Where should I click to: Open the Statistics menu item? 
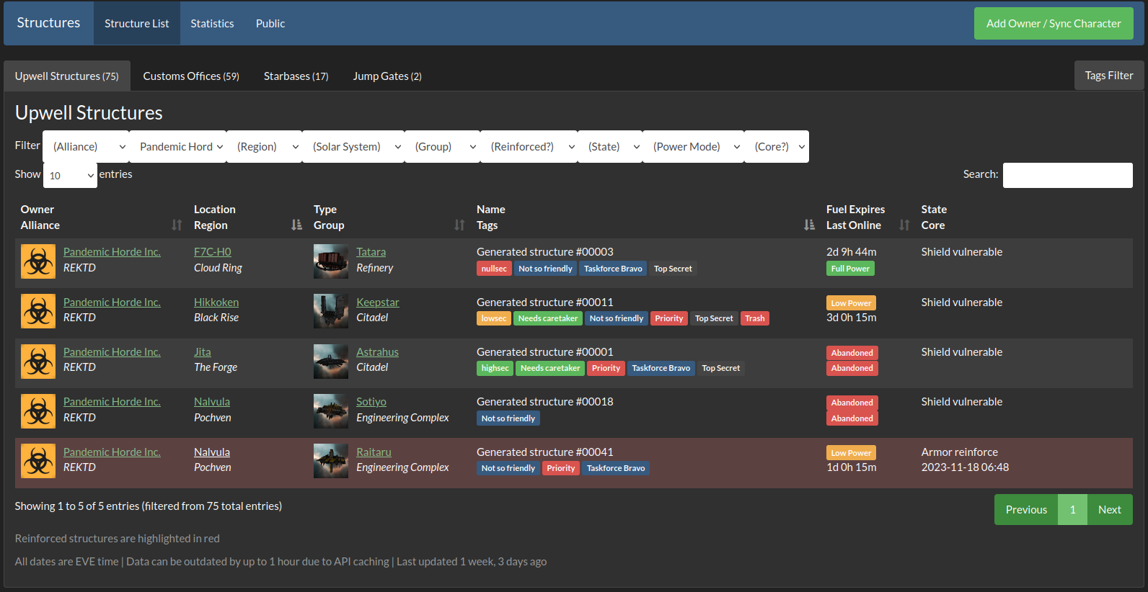pyautogui.click(x=212, y=24)
